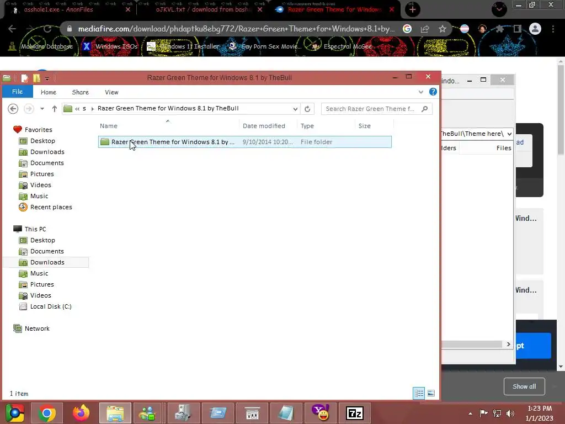Open Downloads under Favorites
Viewport: 565px width, 424px height.
[x=47, y=152]
